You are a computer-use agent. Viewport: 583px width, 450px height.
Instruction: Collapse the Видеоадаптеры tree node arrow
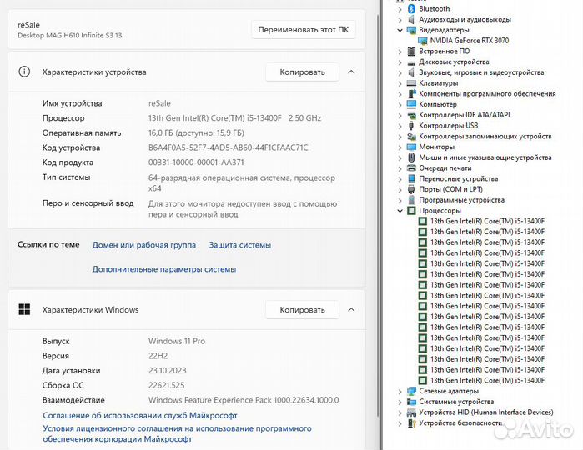(x=400, y=30)
